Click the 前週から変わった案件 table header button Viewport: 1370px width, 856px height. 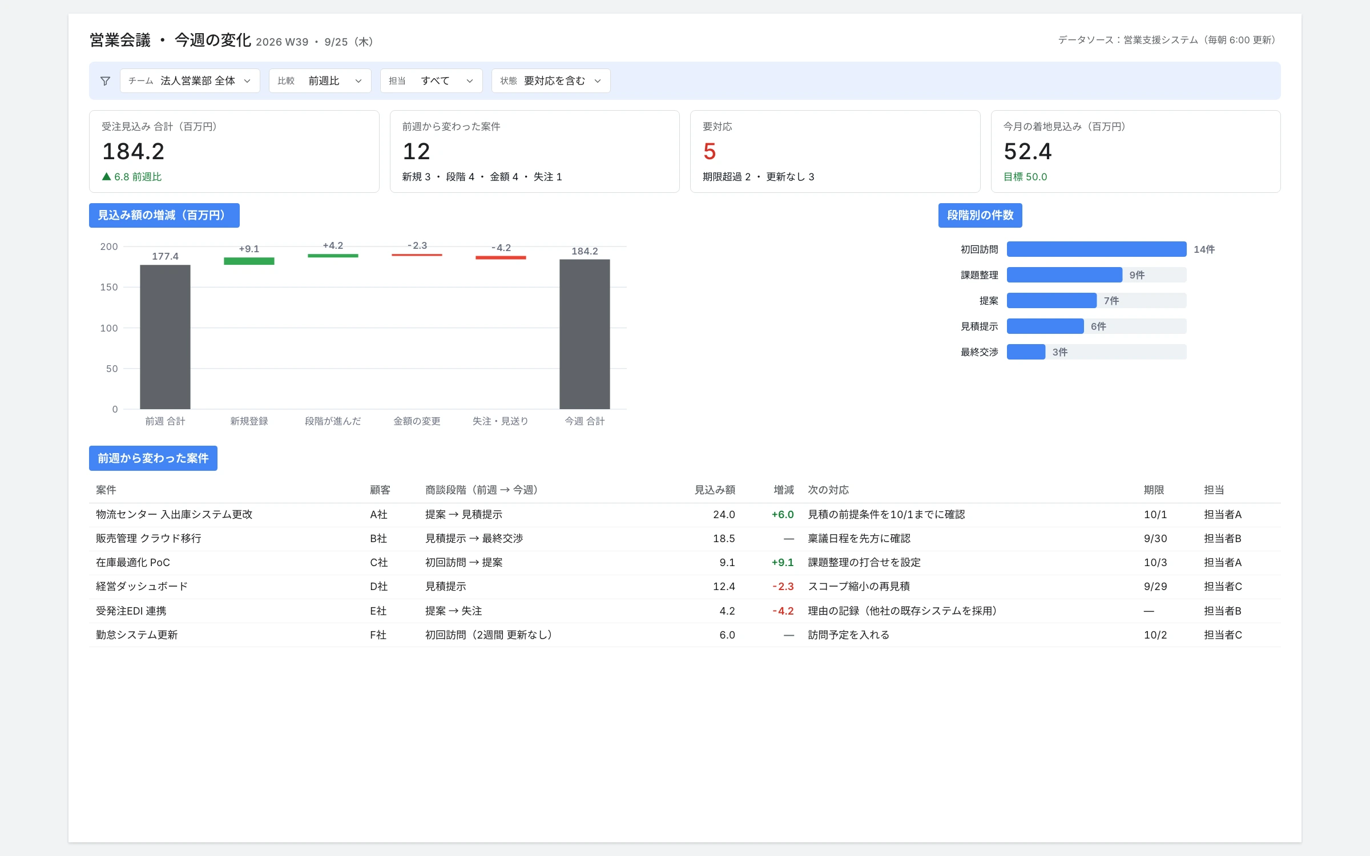pyautogui.click(x=153, y=458)
